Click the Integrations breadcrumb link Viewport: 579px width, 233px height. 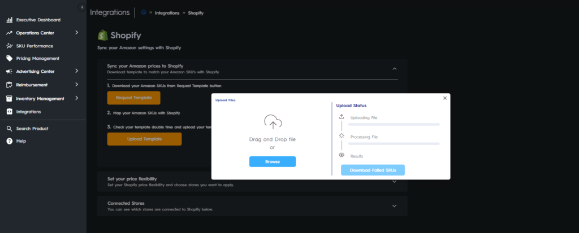click(167, 13)
